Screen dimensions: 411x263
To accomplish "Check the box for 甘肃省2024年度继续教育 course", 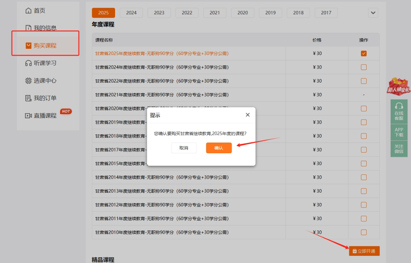I will 363,67.
